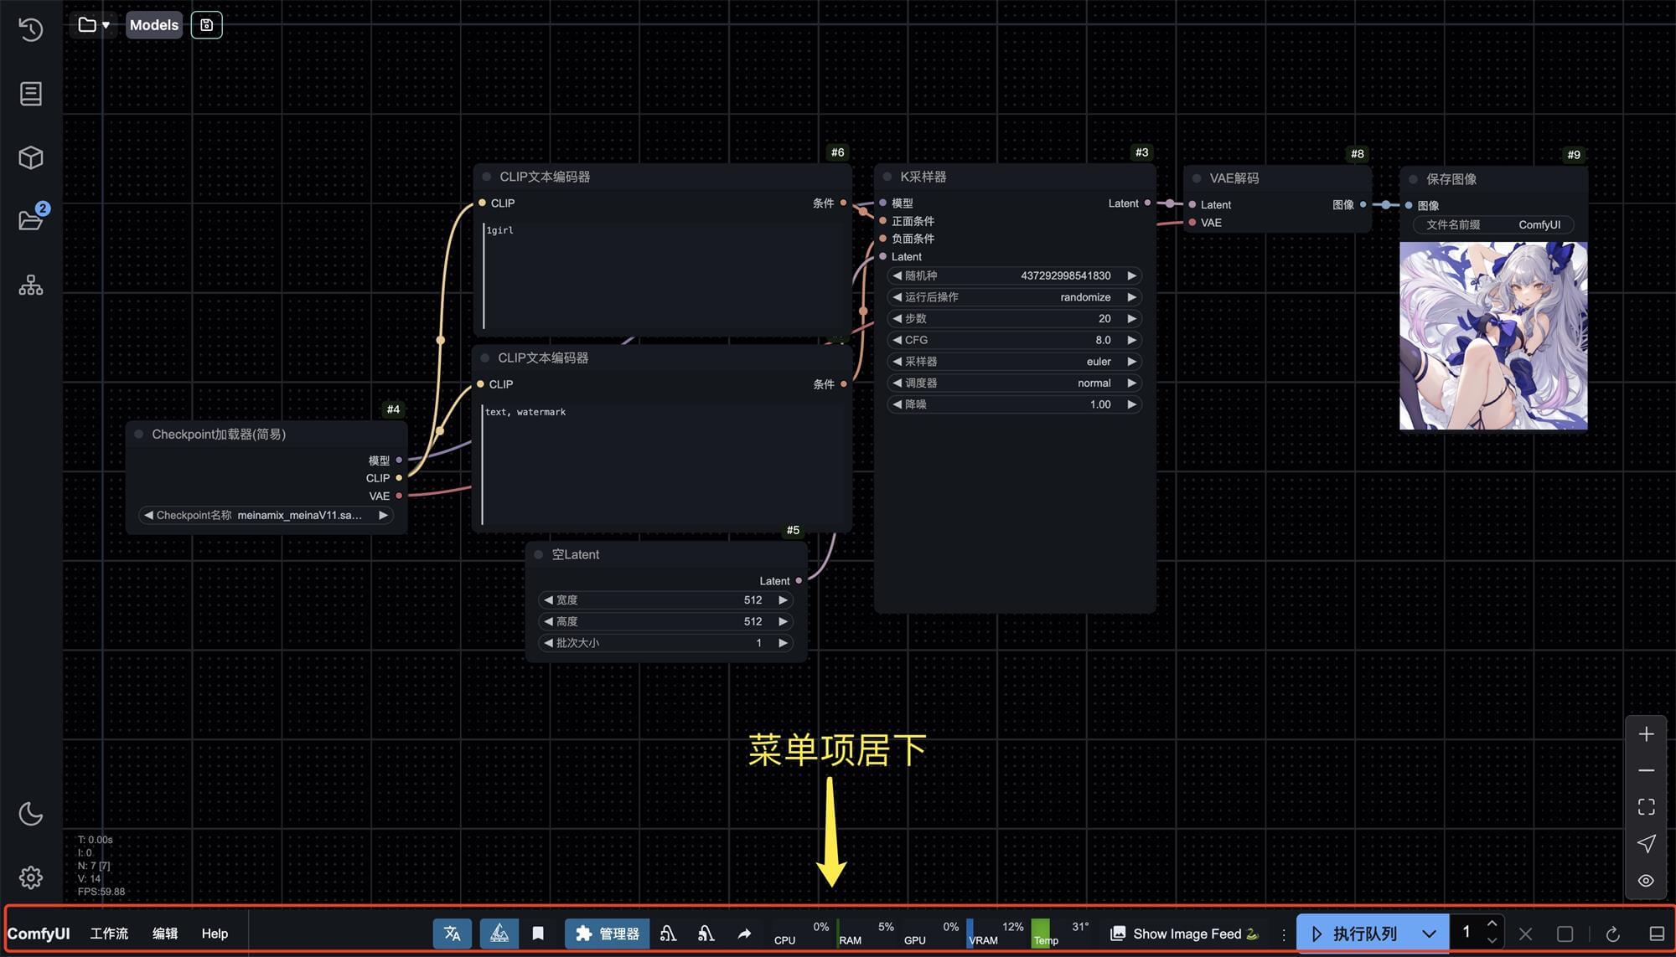The image size is (1676, 957).
Task: Open the queue history sidebar icon
Action: coord(31,29)
